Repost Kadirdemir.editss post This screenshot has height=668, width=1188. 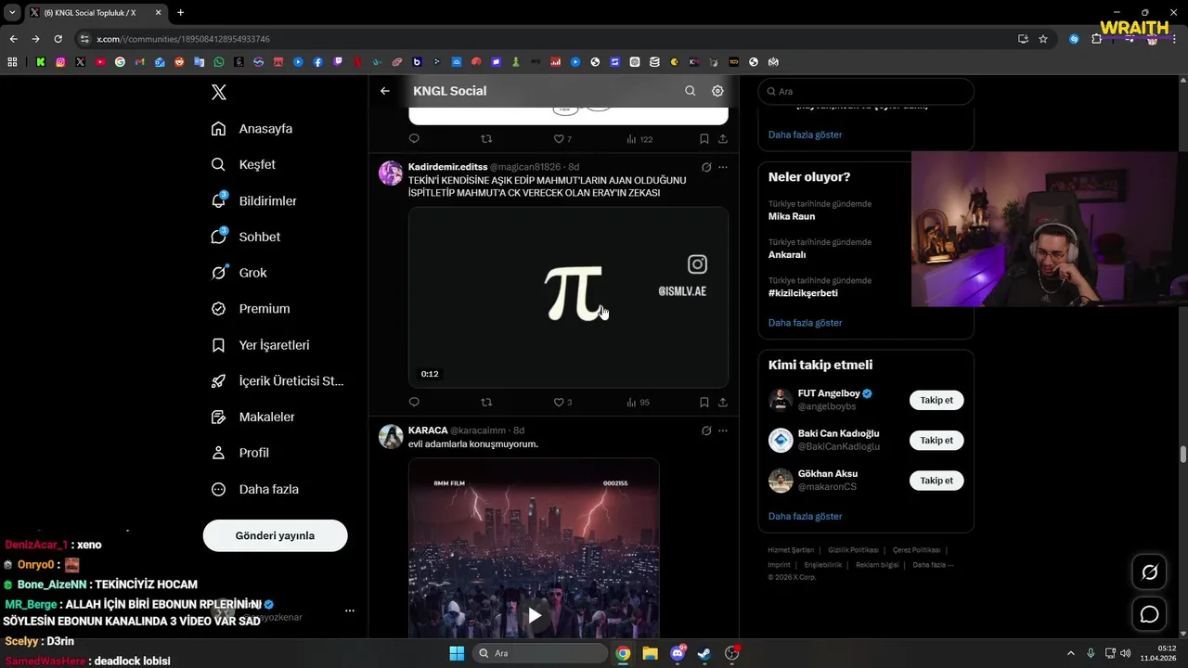pos(486,403)
